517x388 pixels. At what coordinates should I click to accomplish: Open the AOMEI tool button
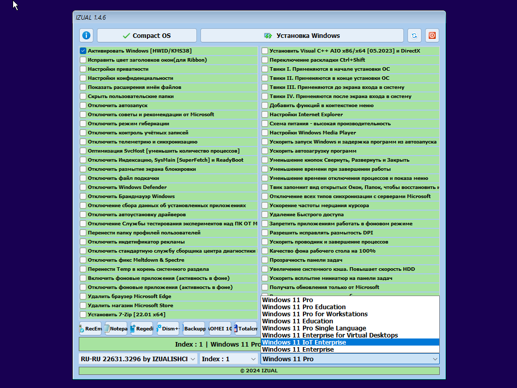coord(220,328)
